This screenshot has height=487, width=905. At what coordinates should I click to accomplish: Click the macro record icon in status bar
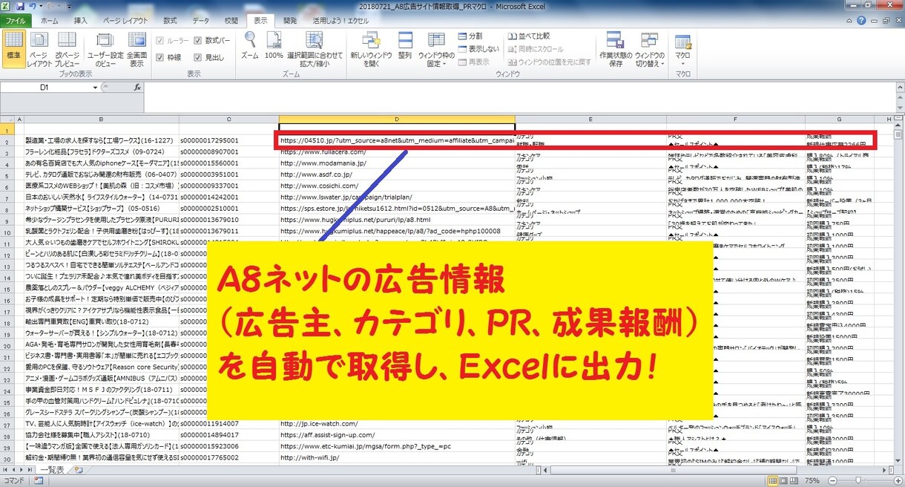click(37, 481)
